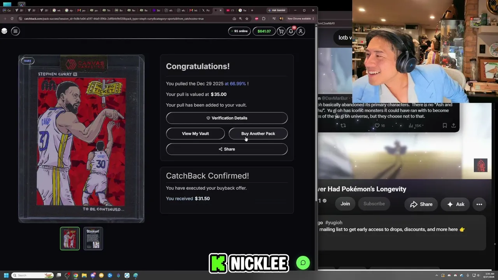Click the YouTube Subscribe button
498x280 pixels.
(x=374, y=204)
